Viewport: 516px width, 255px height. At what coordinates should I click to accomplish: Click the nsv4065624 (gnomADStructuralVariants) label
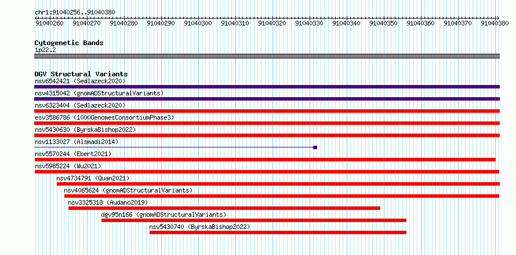[128, 190]
